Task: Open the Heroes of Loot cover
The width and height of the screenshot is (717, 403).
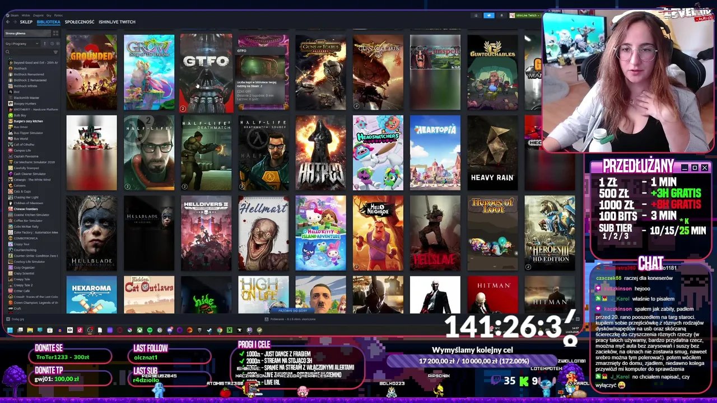Action: pyautogui.click(x=493, y=233)
